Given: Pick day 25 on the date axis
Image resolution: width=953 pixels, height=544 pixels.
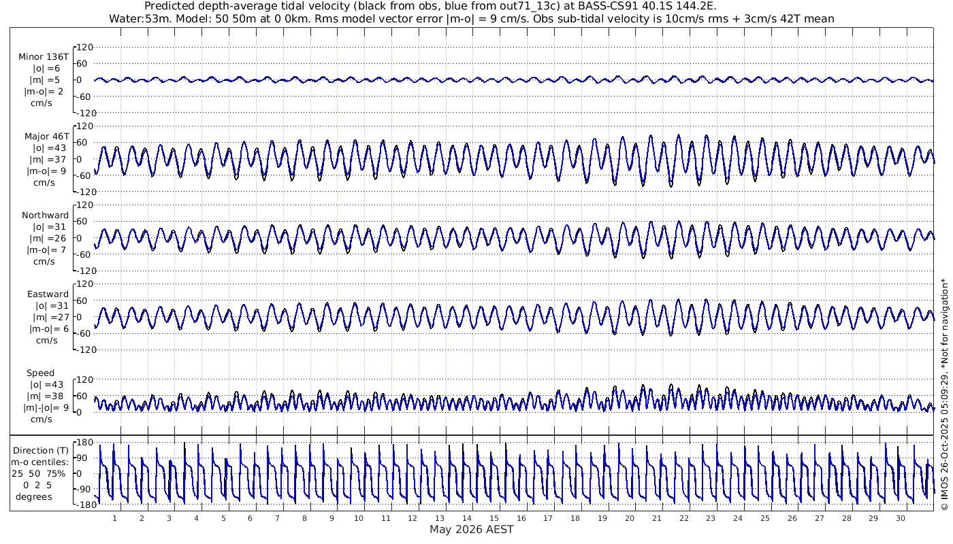Looking at the screenshot, I should pyautogui.click(x=765, y=518).
